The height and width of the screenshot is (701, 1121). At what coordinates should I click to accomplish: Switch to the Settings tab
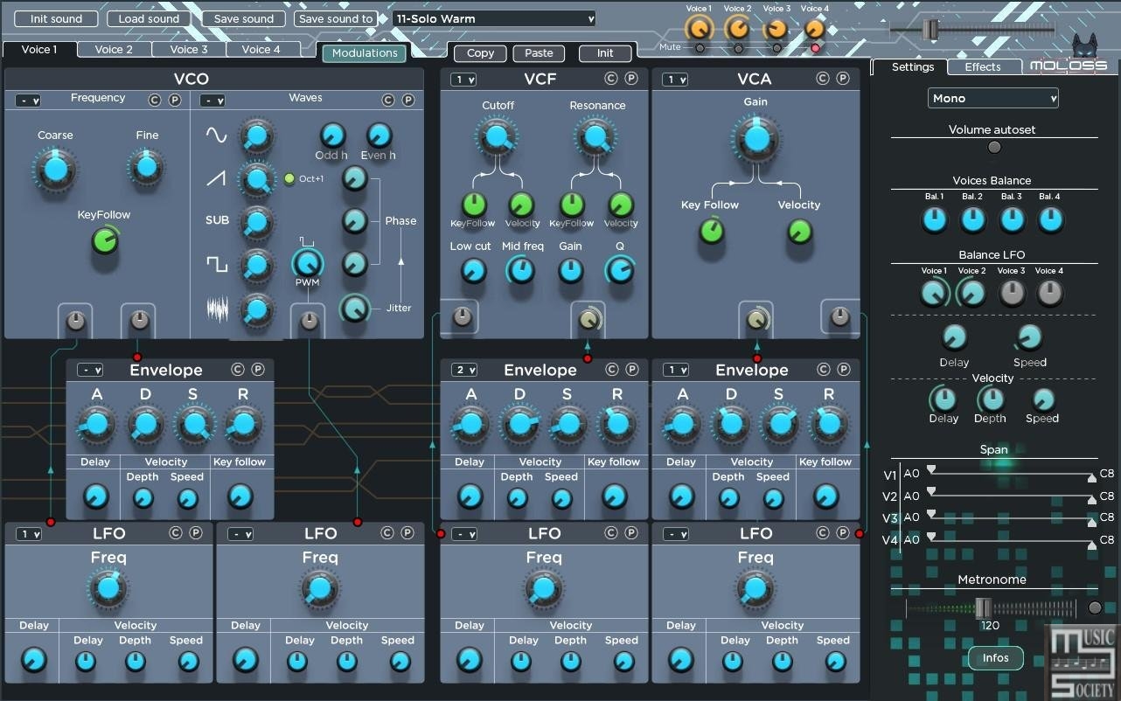(912, 67)
